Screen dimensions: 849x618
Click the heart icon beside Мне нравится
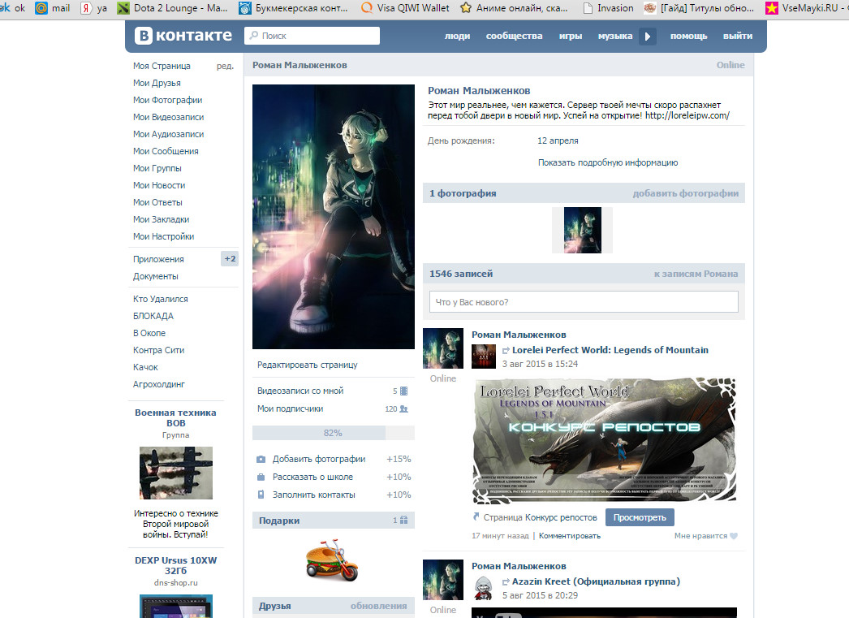(734, 536)
